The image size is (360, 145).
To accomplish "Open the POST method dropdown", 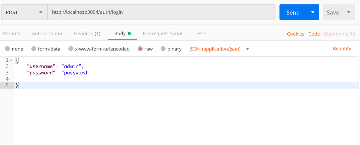I will click(x=24, y=12).
